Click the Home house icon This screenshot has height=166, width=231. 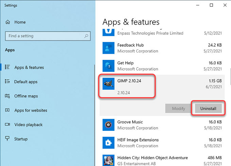tap(8, 22)
